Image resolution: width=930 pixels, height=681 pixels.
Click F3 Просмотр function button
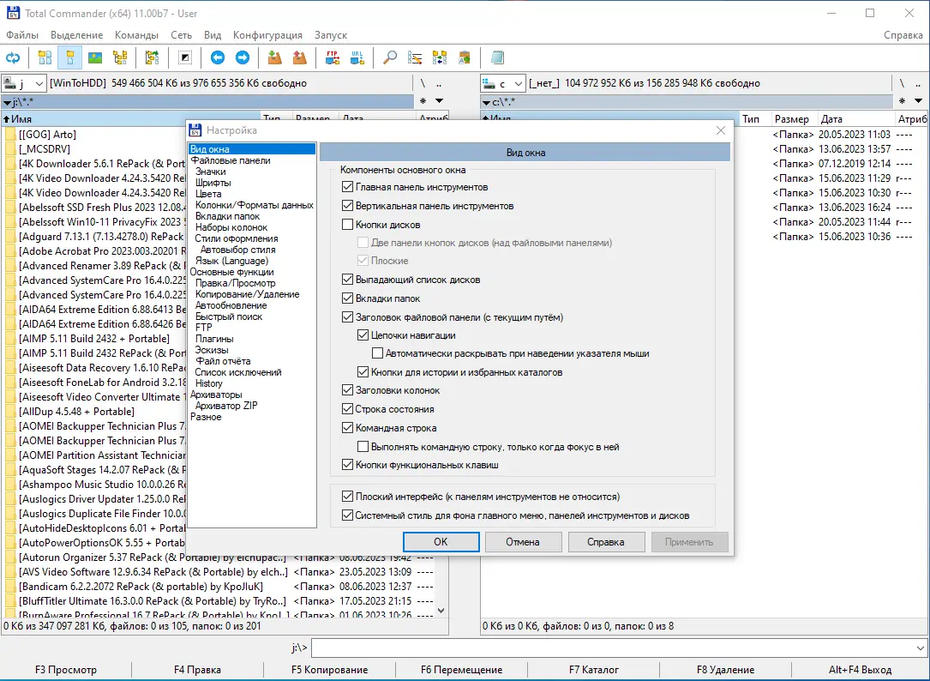(x=66, y=670)
